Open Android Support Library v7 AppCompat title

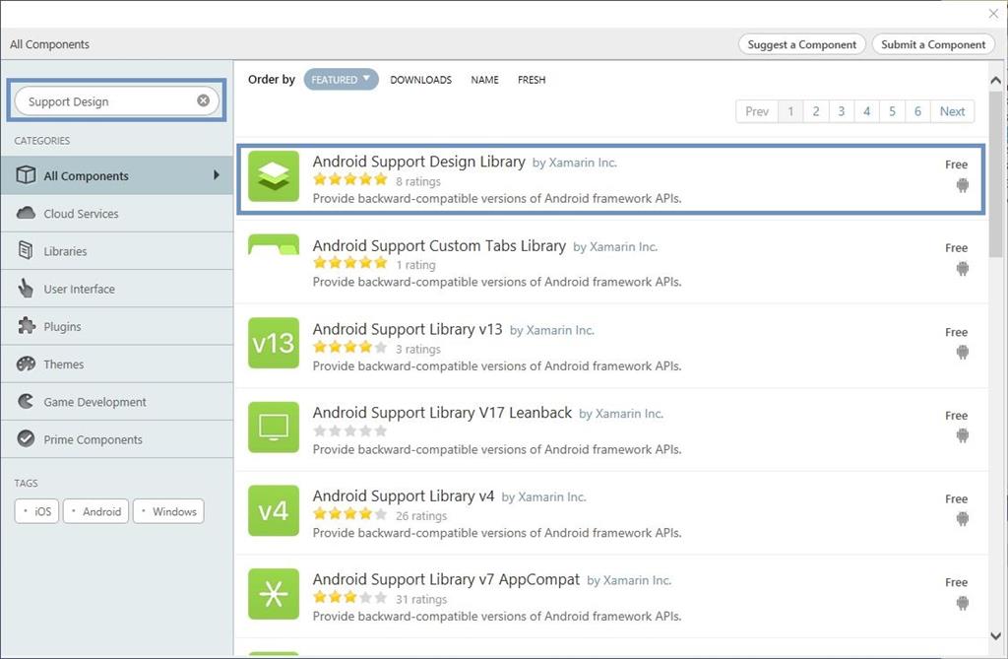coord(446,579)
